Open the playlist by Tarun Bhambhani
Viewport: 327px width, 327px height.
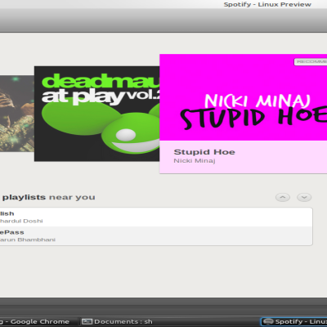(156, 236)
